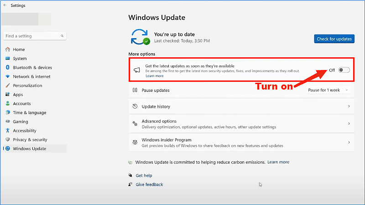The image size is (365, 205).
Task: Click the search magnifier icon in Find a setting
Action: coord(62,36)
